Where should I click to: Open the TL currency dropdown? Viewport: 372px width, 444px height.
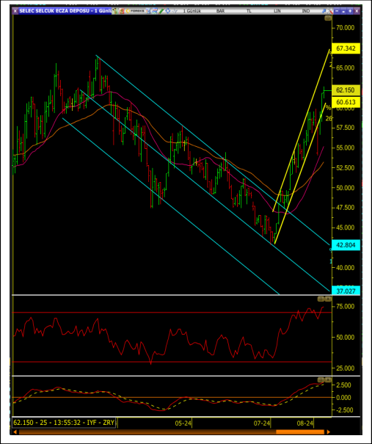click(x=249, y=11)
